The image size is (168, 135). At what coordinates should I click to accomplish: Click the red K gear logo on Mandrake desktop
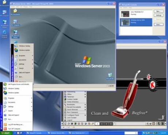[152, 85]
